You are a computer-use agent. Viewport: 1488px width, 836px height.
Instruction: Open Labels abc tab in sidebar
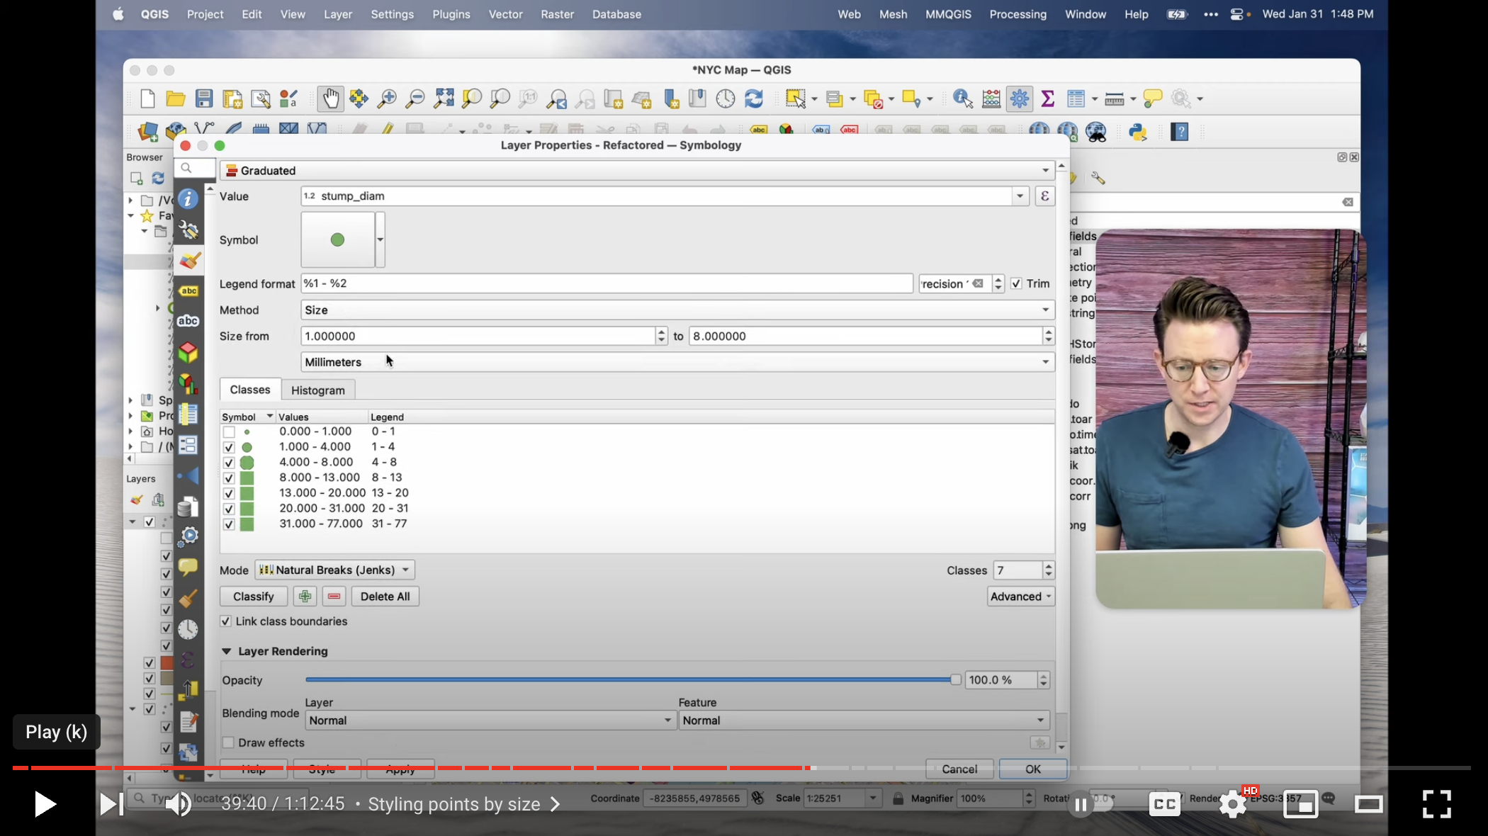point(188,290)
